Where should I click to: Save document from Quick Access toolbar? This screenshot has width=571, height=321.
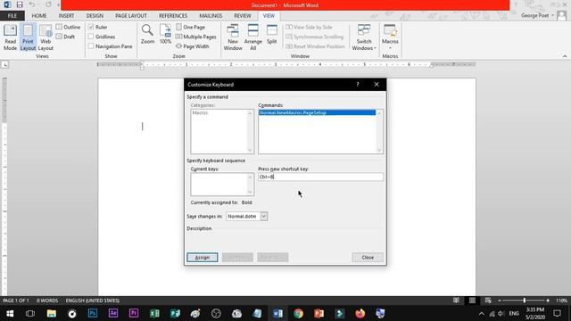pyautogui.click(x=20, y=4)
